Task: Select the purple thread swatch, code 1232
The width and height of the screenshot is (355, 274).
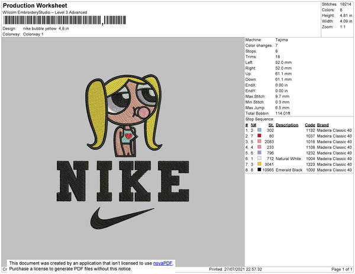Action: (x=259, y=153)
